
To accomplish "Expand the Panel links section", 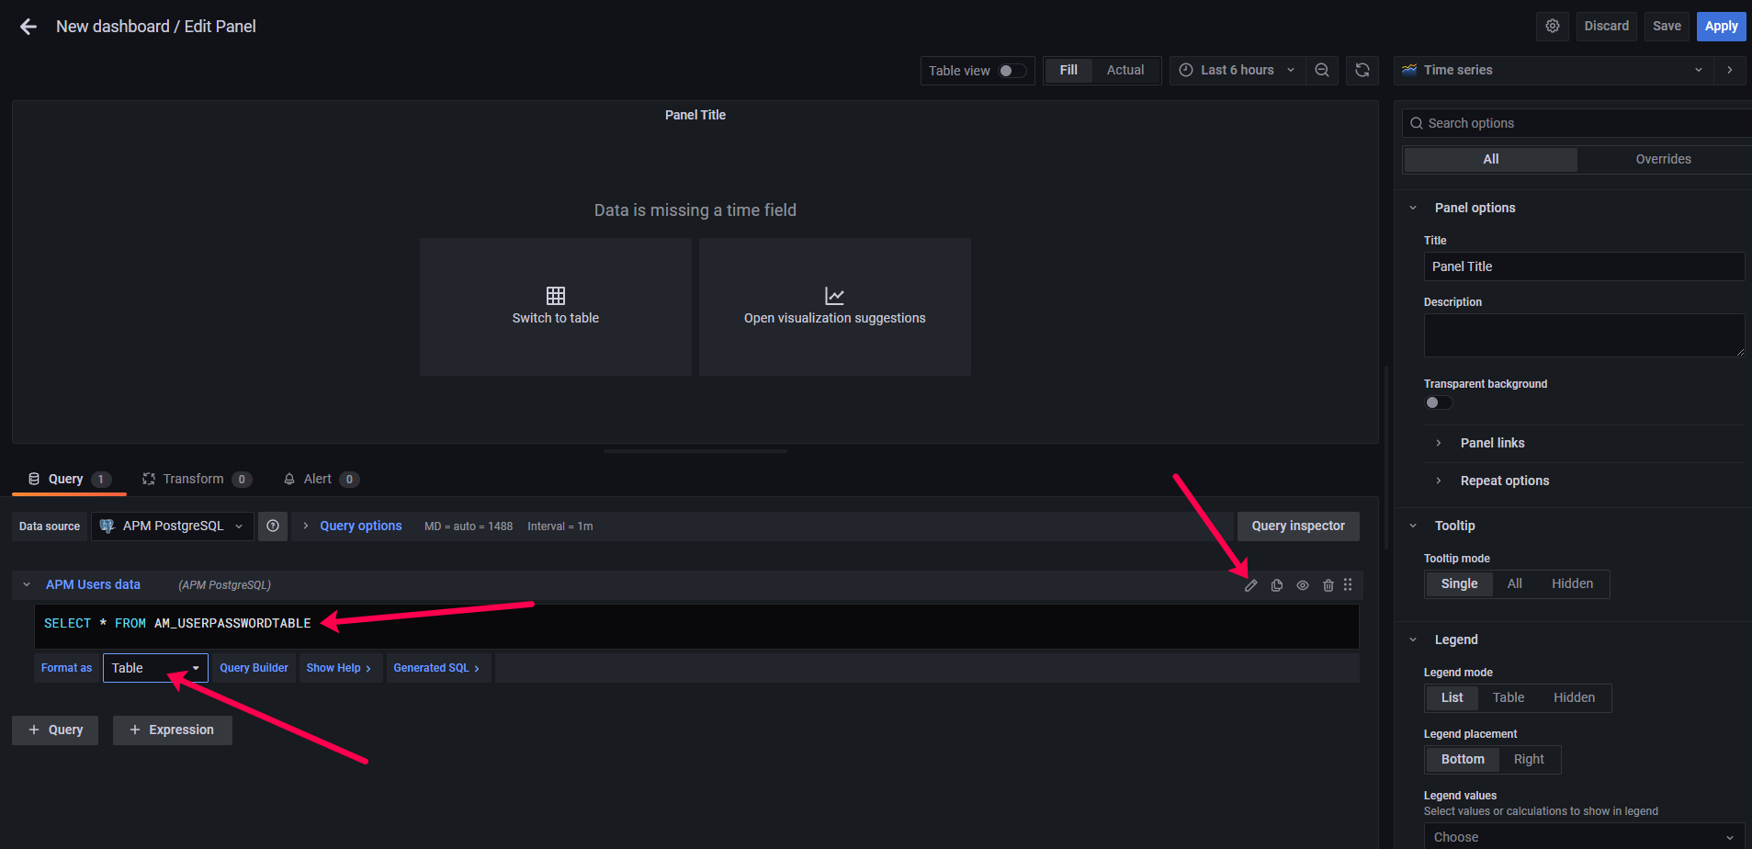I will 1492,443.
